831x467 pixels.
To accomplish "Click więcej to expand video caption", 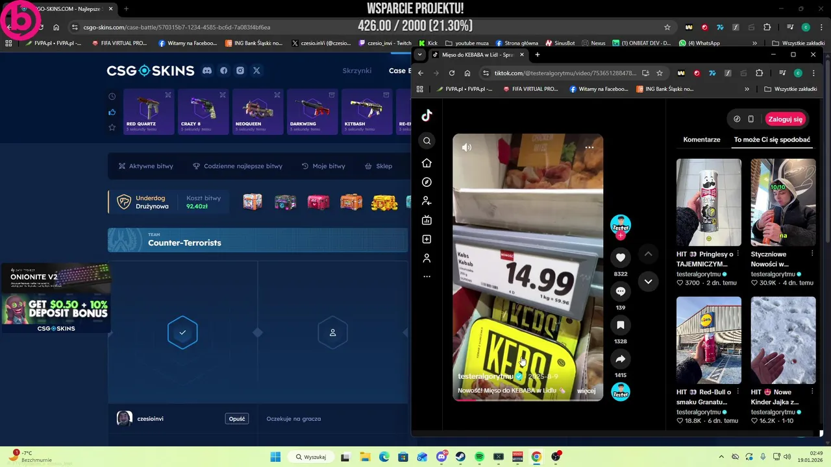I will tap(586, 390).
